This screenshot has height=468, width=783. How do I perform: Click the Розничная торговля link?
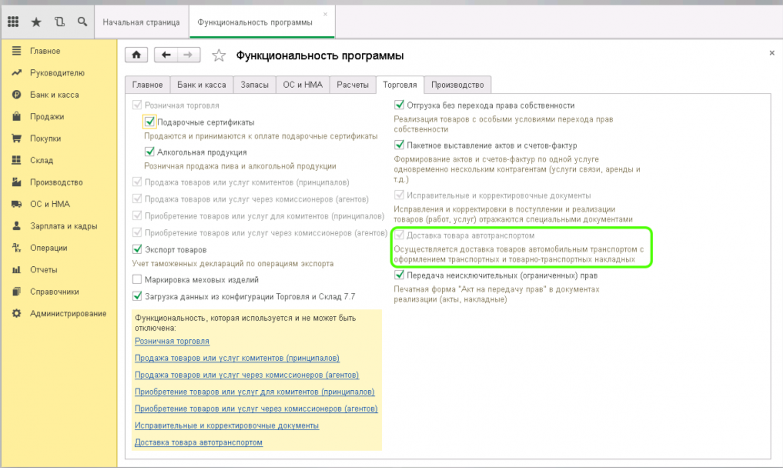click(172, 341)
